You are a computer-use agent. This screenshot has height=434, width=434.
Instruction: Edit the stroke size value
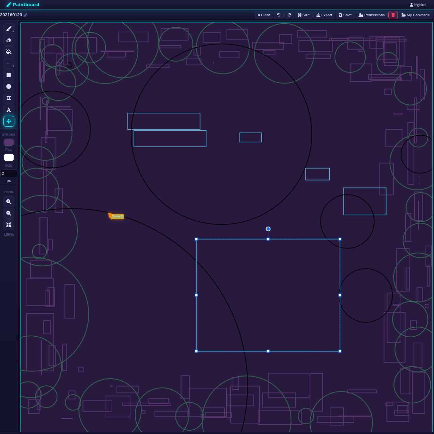tap(9, 174)
